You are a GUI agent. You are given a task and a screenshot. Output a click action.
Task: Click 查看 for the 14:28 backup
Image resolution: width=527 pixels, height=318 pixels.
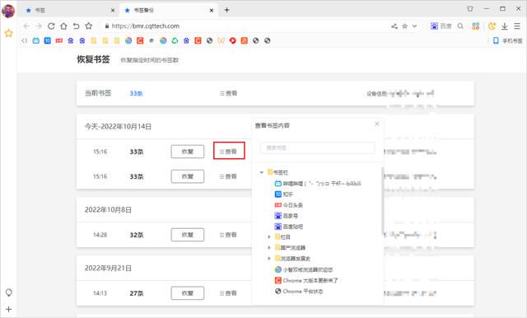[229, 235]
